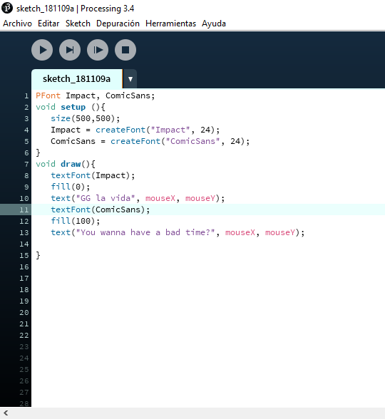Select the sketch_181109a tab

(77, 79)
